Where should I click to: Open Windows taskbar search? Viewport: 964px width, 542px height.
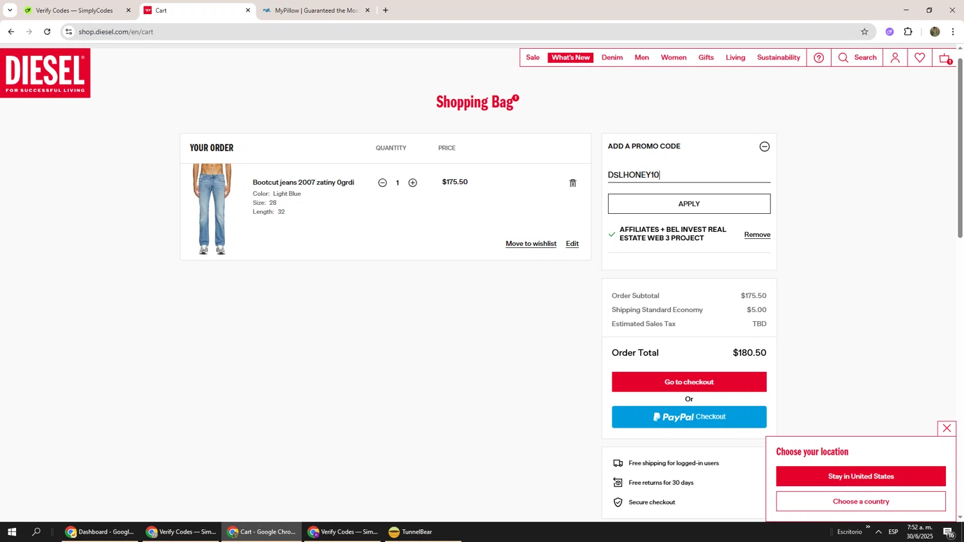point(37,532)
